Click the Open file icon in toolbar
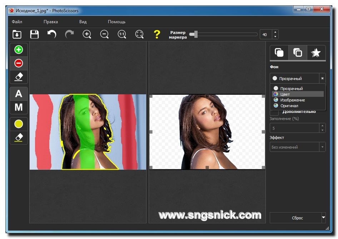Viewport: 338px width, 239px height. tap(17, 34)
